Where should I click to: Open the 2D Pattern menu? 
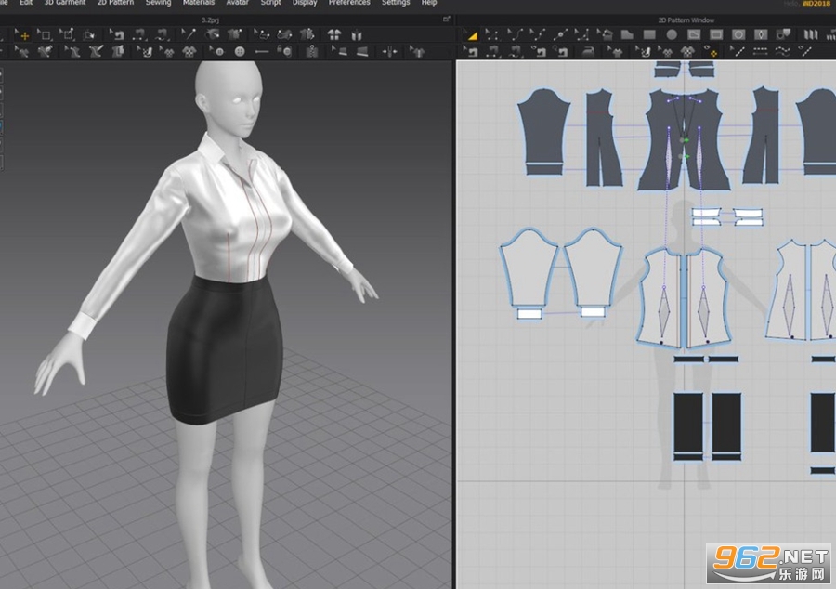pos(115,3)
